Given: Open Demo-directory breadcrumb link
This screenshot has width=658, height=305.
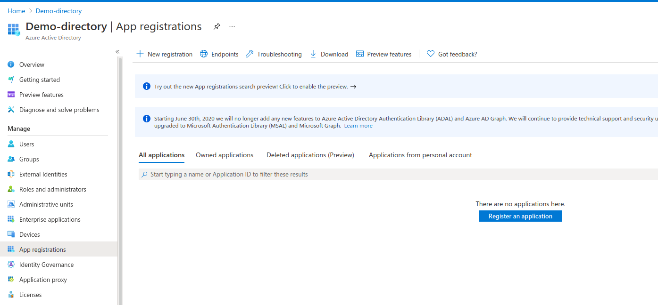Looking at the screenshot, I should tap(58, 11).
